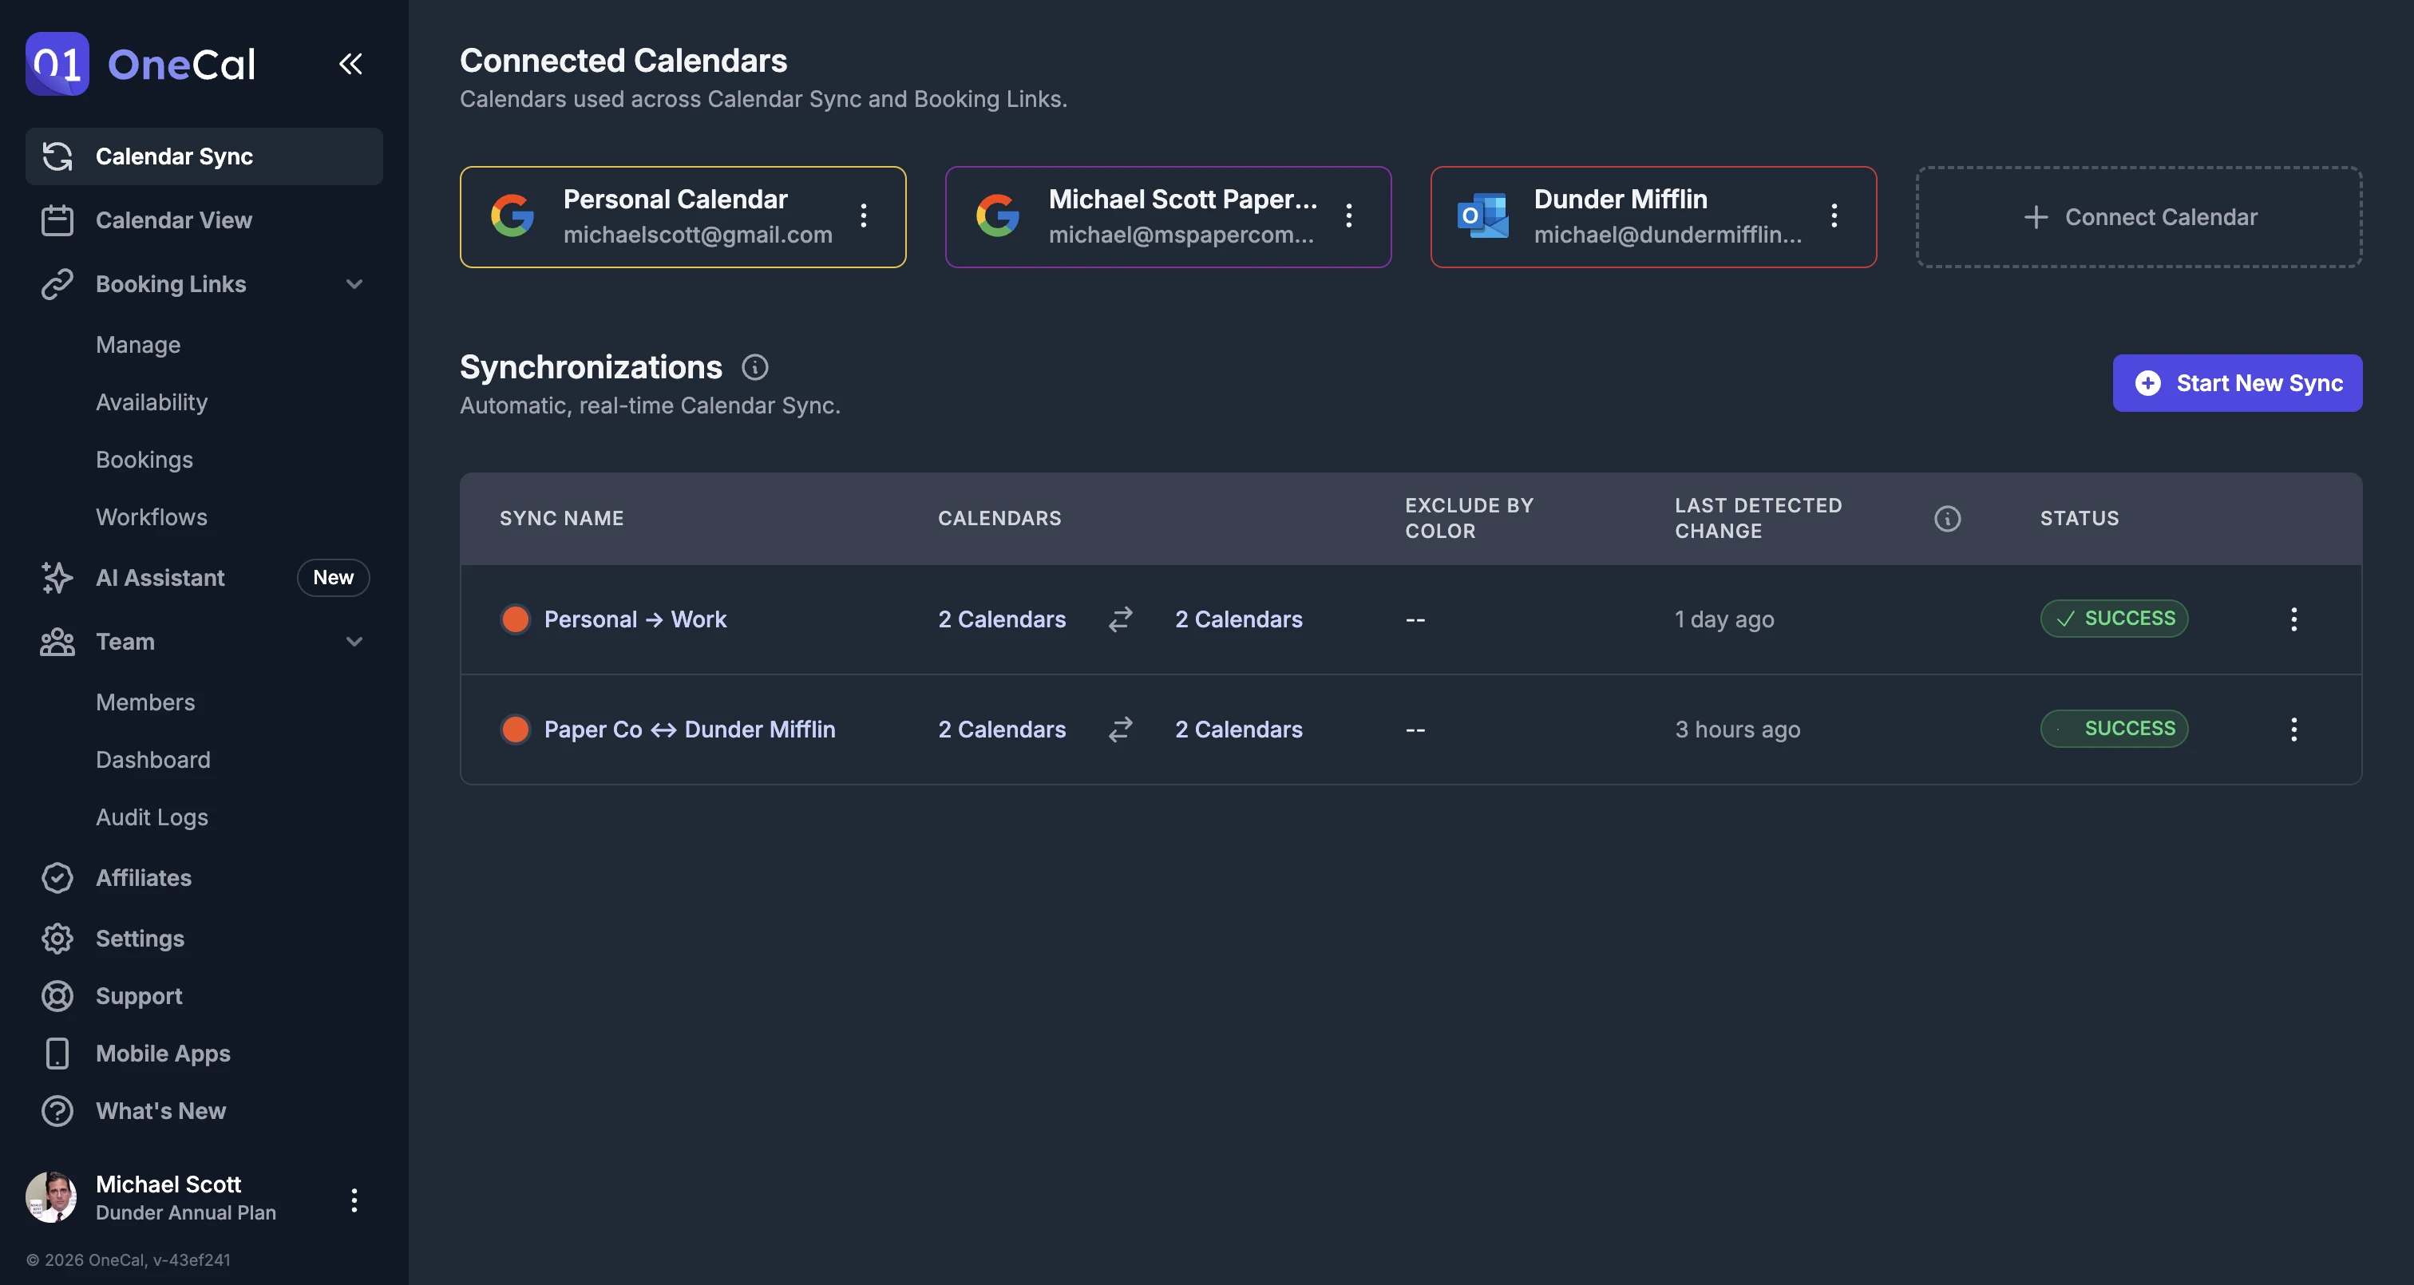The width and height of the screenshot is (2414, 1285).
Task: Collapse the Team section chevron
Action: point(354,642)
